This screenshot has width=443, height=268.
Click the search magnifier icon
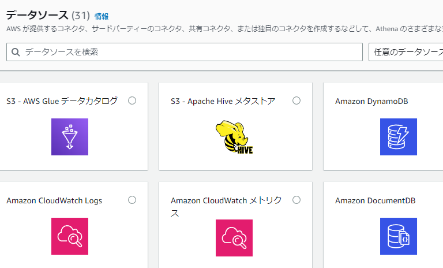tap(16, 52)
